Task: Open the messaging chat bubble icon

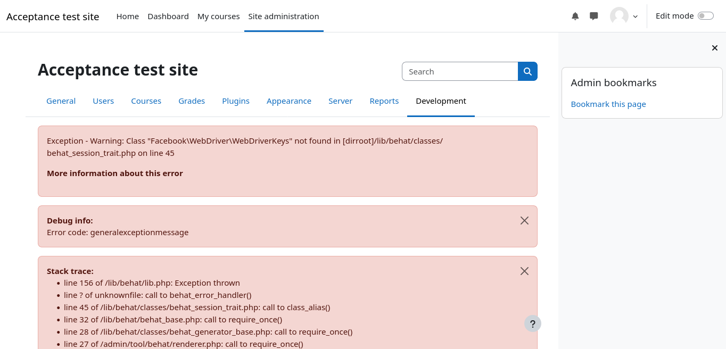Action: 594,16
